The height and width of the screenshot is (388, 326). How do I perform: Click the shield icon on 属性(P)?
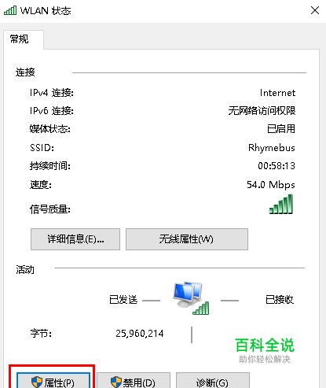click(x=37, y=382)
